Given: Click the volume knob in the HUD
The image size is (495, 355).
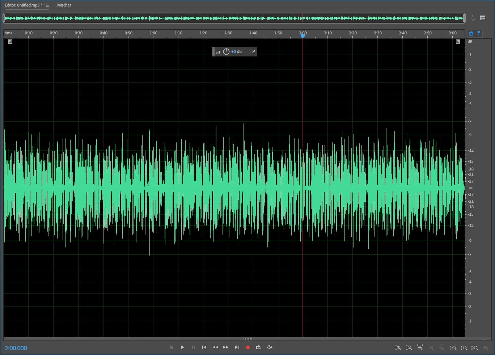Looking at the screenshot, I should coord(226,51).
